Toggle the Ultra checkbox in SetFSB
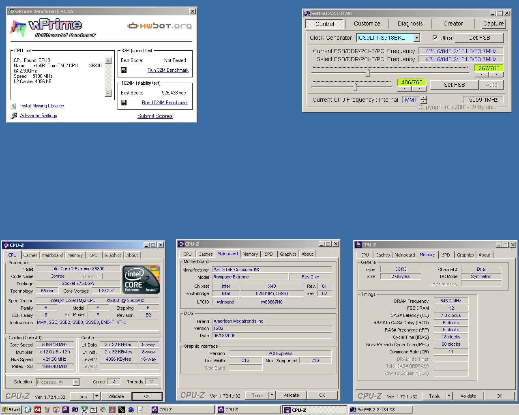The height and width of the screenshot is (415, 519). click(x=435, y=38)
